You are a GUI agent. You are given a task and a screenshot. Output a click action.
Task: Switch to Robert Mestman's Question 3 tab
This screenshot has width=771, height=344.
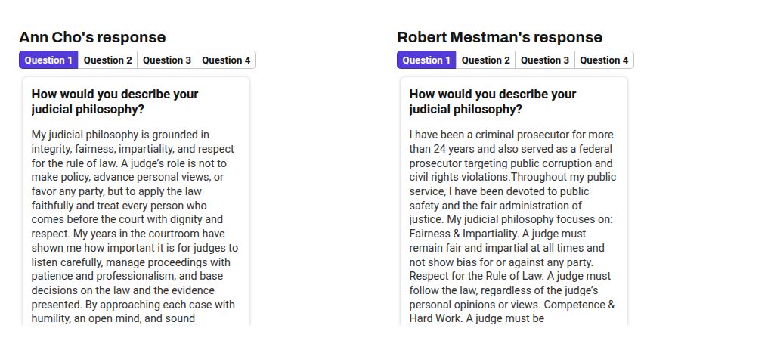coord(545,60)
